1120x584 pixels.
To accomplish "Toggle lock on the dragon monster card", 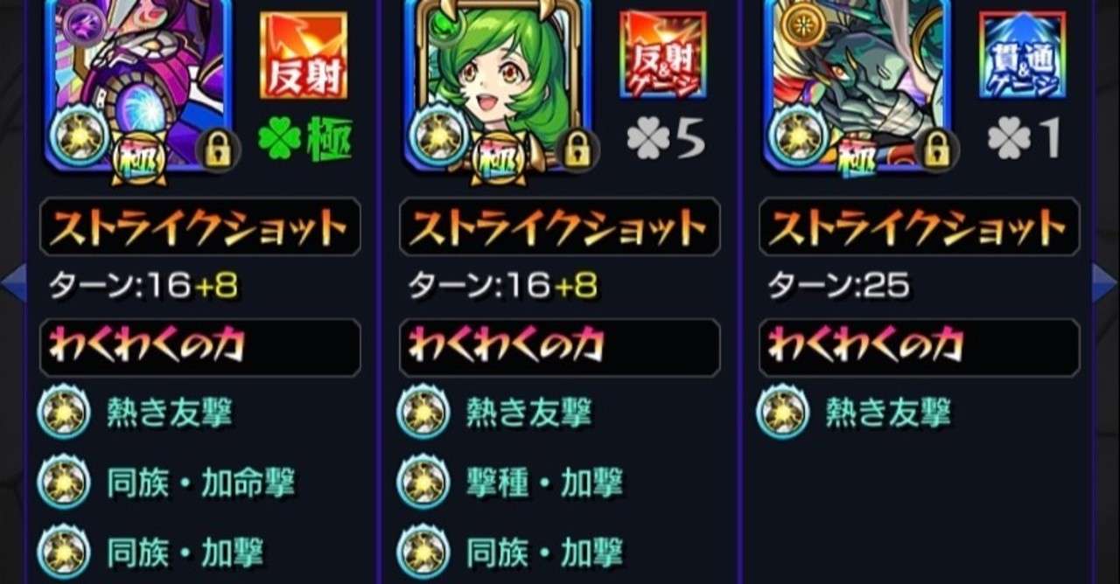I will tap(935, 149).
